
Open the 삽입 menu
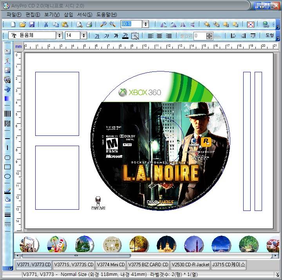69,15
